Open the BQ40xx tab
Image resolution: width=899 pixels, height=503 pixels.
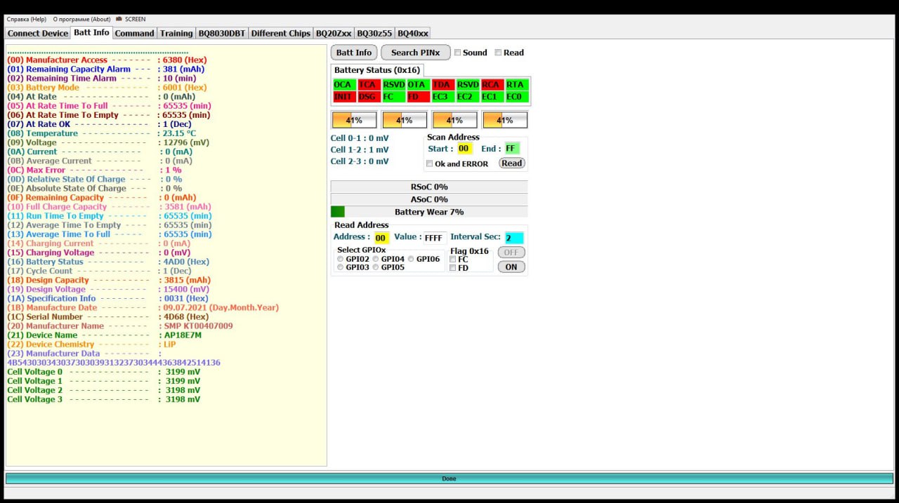click(413, 33)
